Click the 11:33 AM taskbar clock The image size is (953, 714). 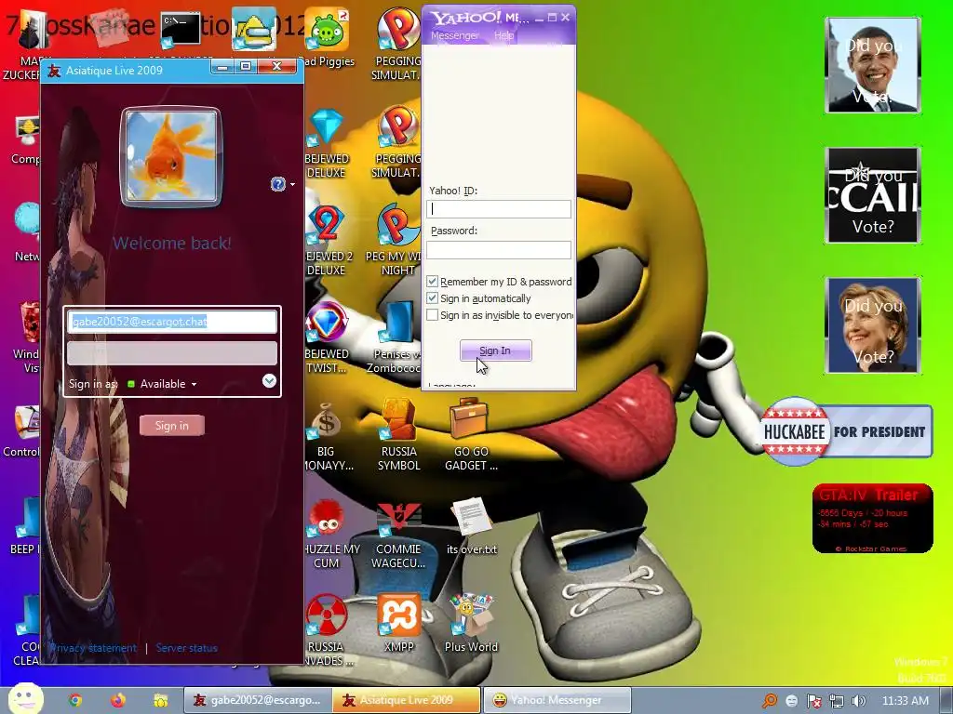[905, 701]
